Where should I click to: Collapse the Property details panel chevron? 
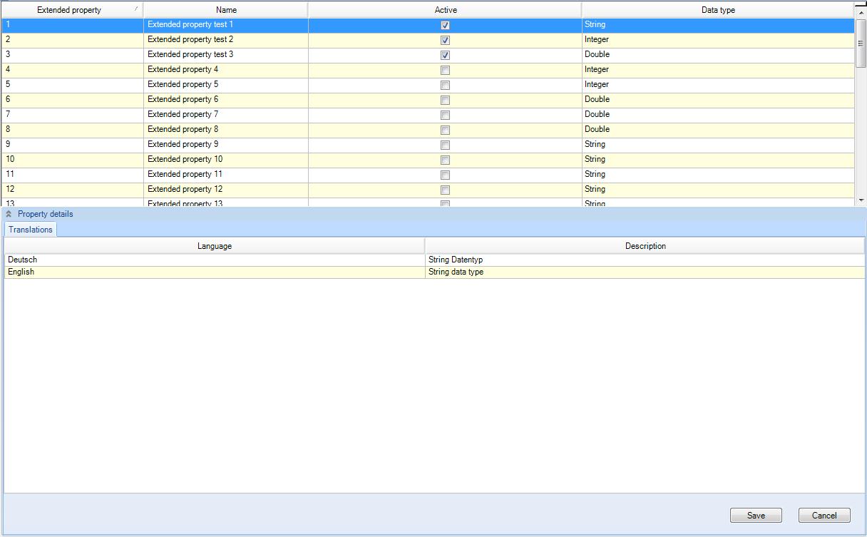(9, 214)
